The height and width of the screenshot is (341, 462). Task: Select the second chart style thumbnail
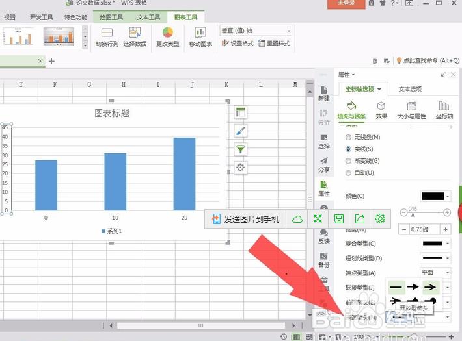(x=59, y=36)
